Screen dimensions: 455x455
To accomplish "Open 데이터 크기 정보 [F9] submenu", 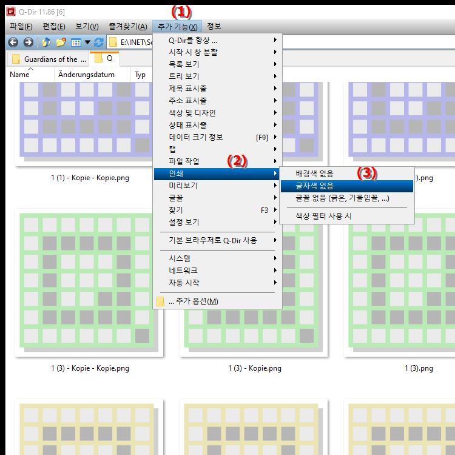I will tap(217, 137).
